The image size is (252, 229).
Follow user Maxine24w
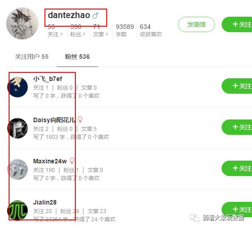[x=237, y=168]
